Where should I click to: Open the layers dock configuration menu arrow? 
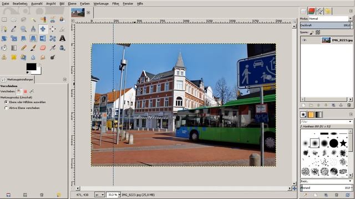click(x=351, y=11)
